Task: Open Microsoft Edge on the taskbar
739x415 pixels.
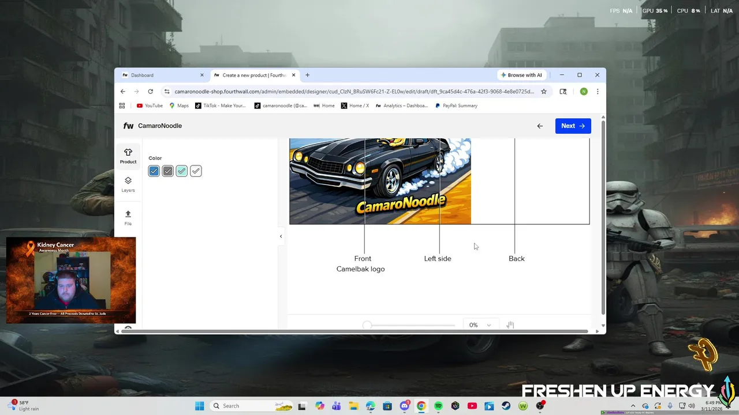Action: click(x=370, y=406)
